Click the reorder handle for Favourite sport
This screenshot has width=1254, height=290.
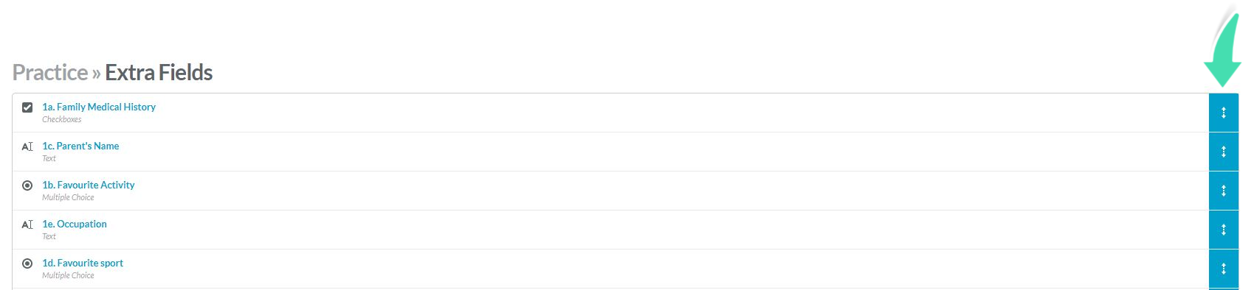[x=1223, y=269]
